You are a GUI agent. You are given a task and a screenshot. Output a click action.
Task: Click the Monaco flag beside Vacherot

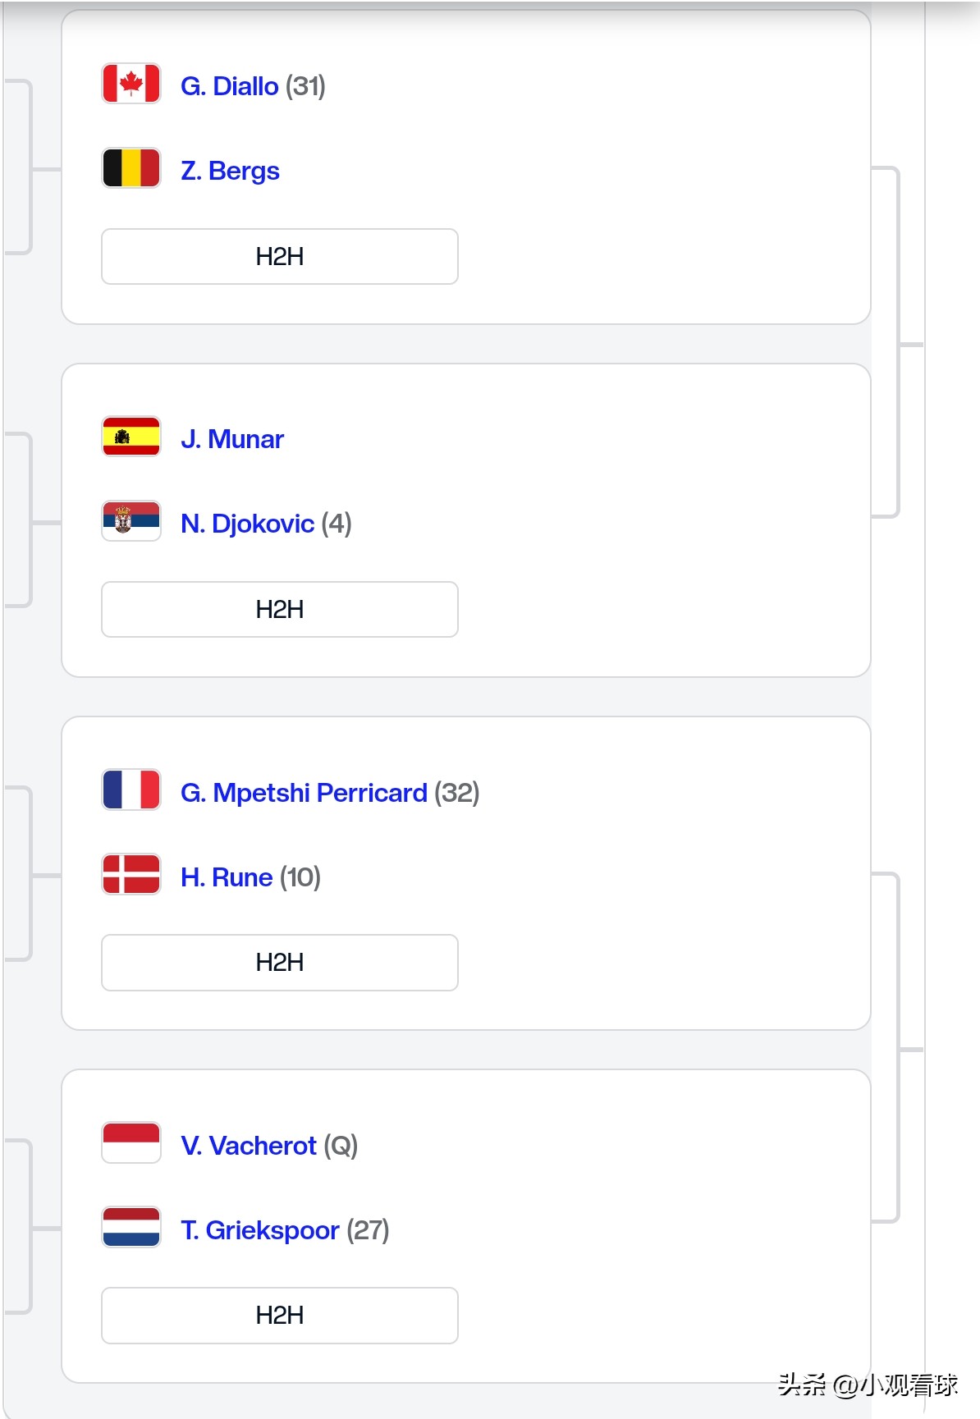click(131, 1143)
